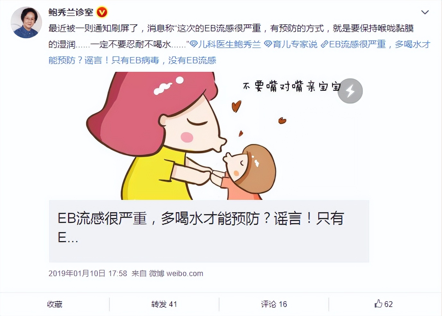Click the cartoon mother kissing baby image
Image resolution: width=442 pixels, height=316 pixels.
tap(209, 136)
